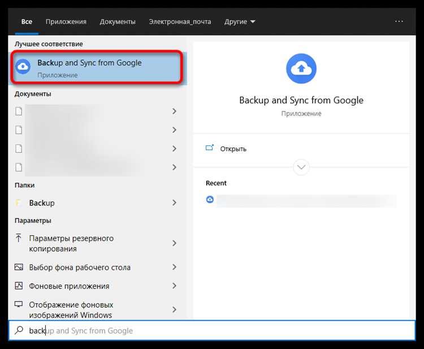Open the three-dots options menu
This screenshot has height=349, width=424.
point(399,21)
